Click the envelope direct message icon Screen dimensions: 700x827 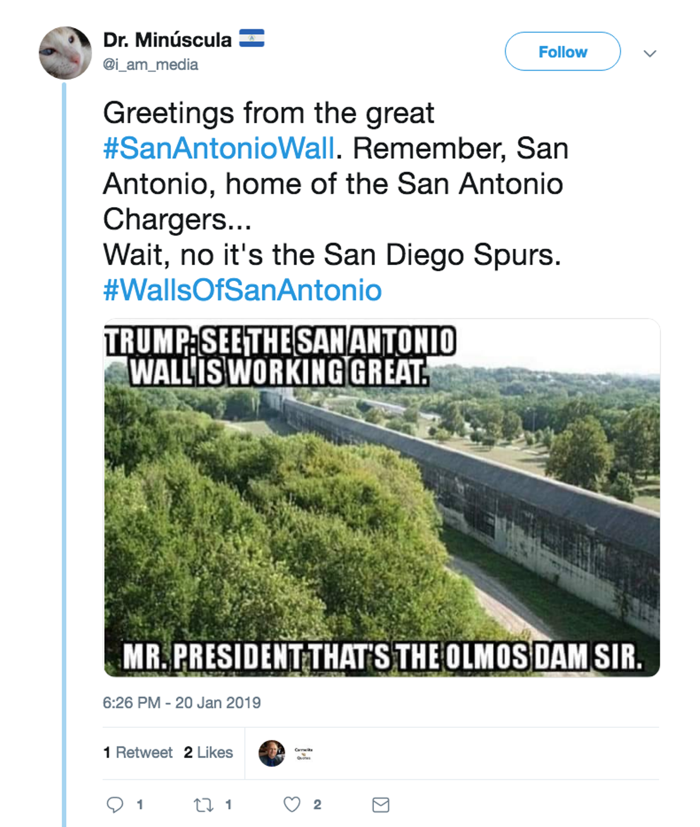tap(381, 805)
